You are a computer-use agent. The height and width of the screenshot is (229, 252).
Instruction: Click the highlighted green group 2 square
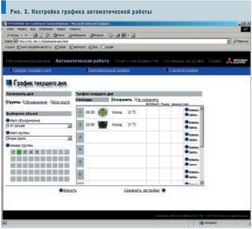(19, 152)
